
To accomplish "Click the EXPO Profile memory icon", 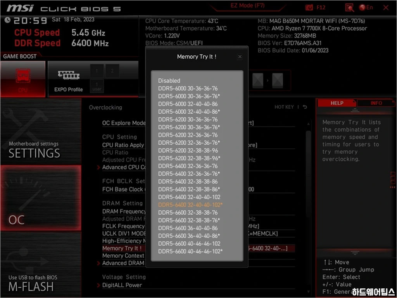I will [x=69, y=75].
